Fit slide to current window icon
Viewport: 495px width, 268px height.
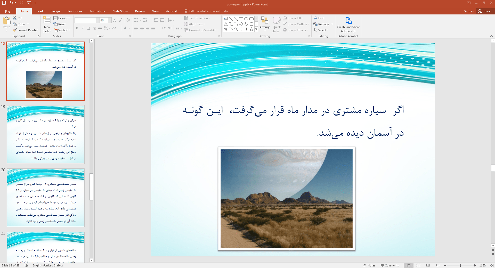(492, 265)
